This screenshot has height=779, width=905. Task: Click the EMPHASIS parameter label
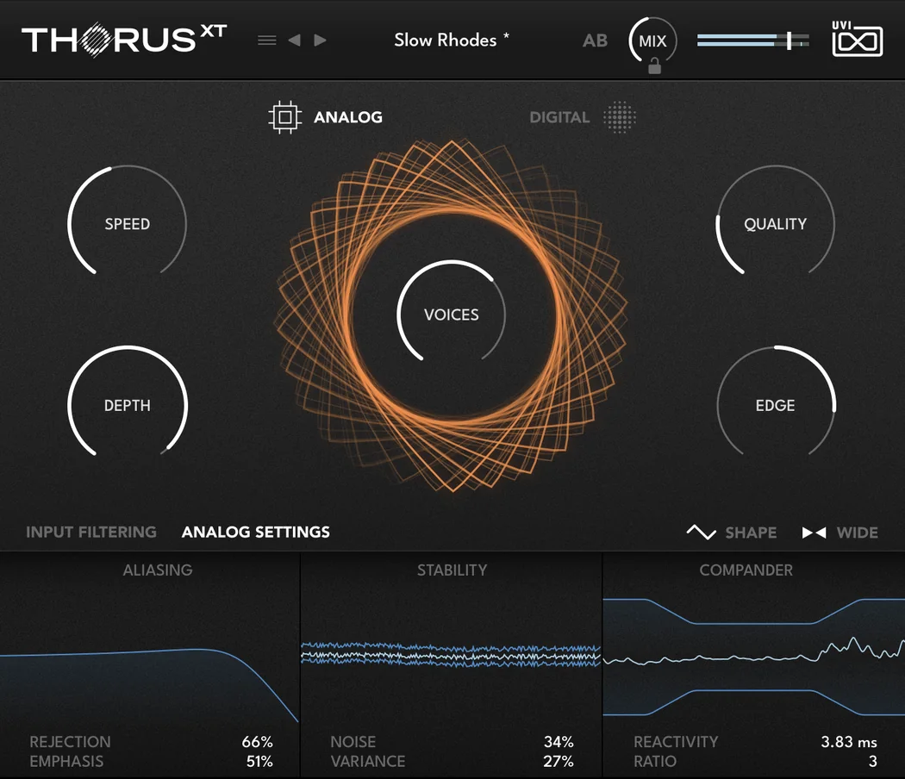pyautogui.click(x=66, y=761)
